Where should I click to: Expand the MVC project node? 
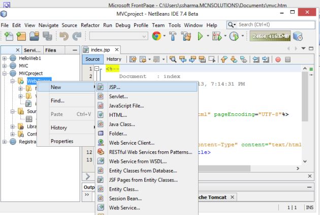[x=4, y=66]
